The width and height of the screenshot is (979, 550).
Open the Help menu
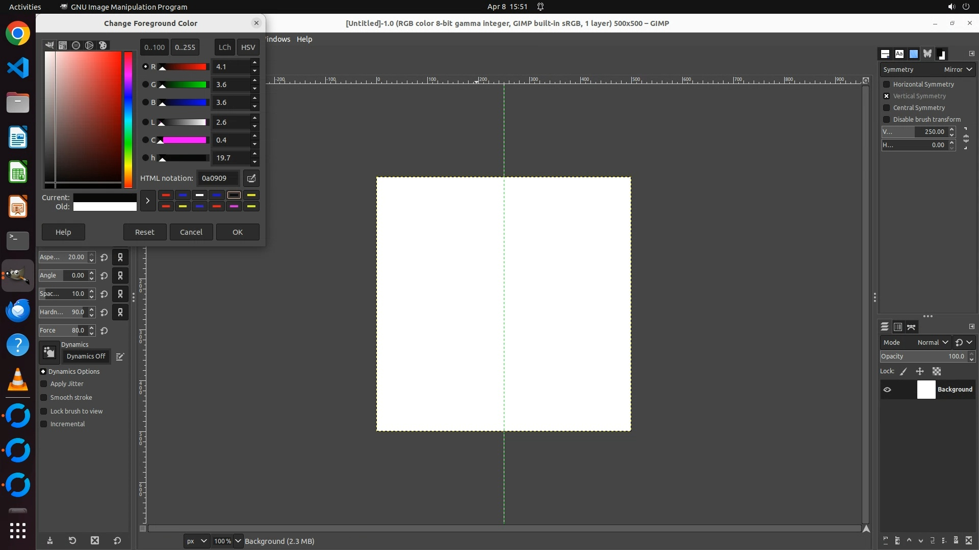(304, 39)
